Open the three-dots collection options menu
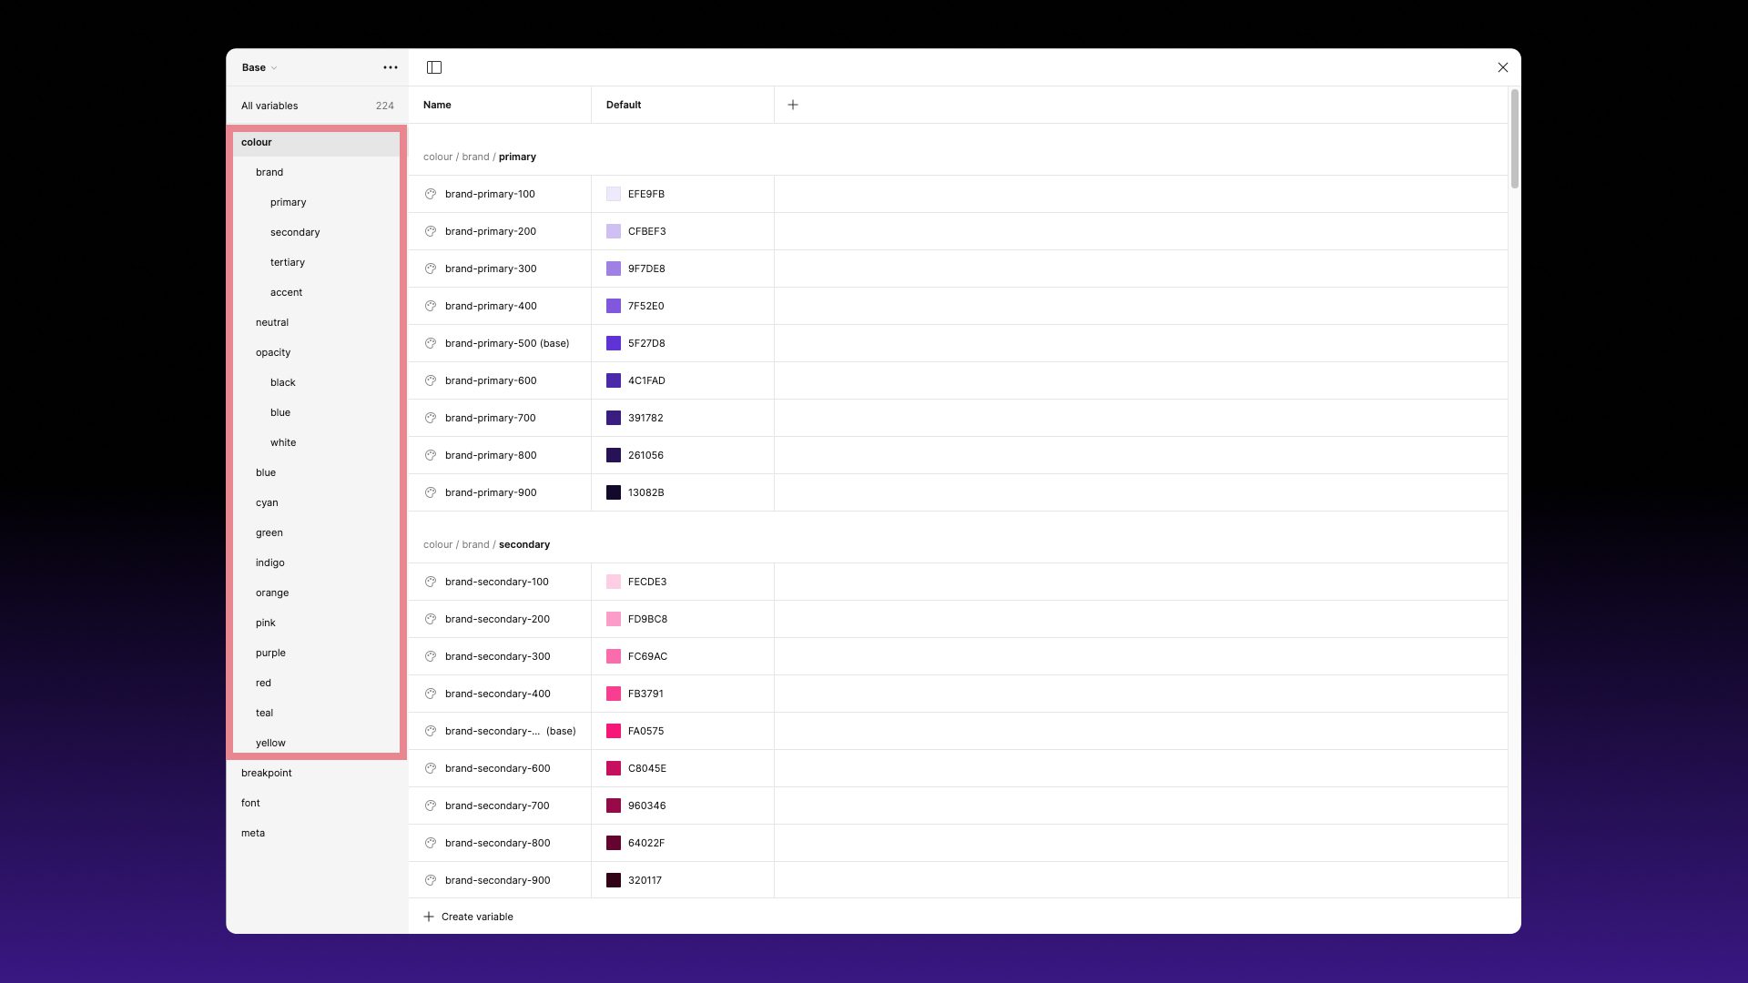Image resolution: width=1748 pixels, height=983 pixels. coord(391,67)
